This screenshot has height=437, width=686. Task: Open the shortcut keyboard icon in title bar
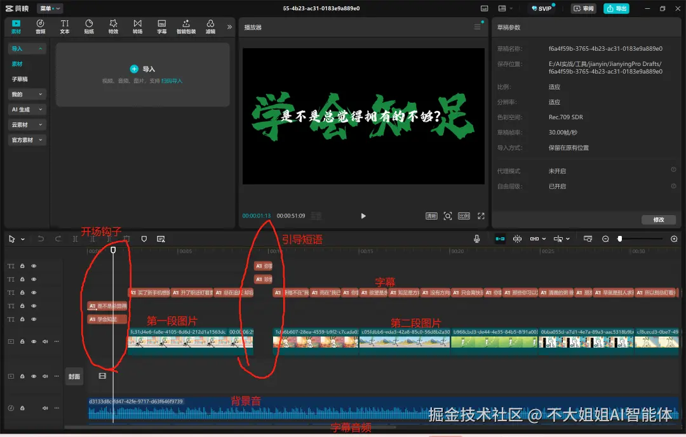coord(484,8)
